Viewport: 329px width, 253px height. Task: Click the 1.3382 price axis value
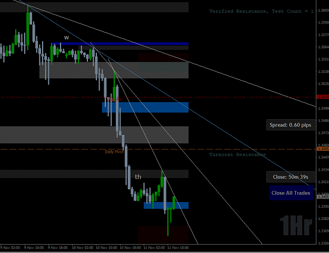[x=323, y=219]
